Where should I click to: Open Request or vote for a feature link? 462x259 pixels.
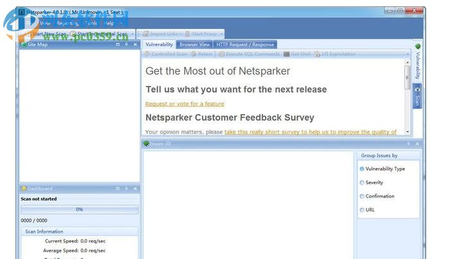click(x=185, y=104)
